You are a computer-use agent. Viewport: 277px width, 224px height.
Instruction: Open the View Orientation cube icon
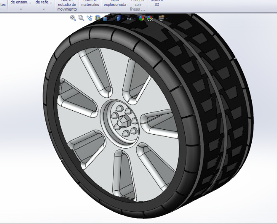[x=105, y=18]
